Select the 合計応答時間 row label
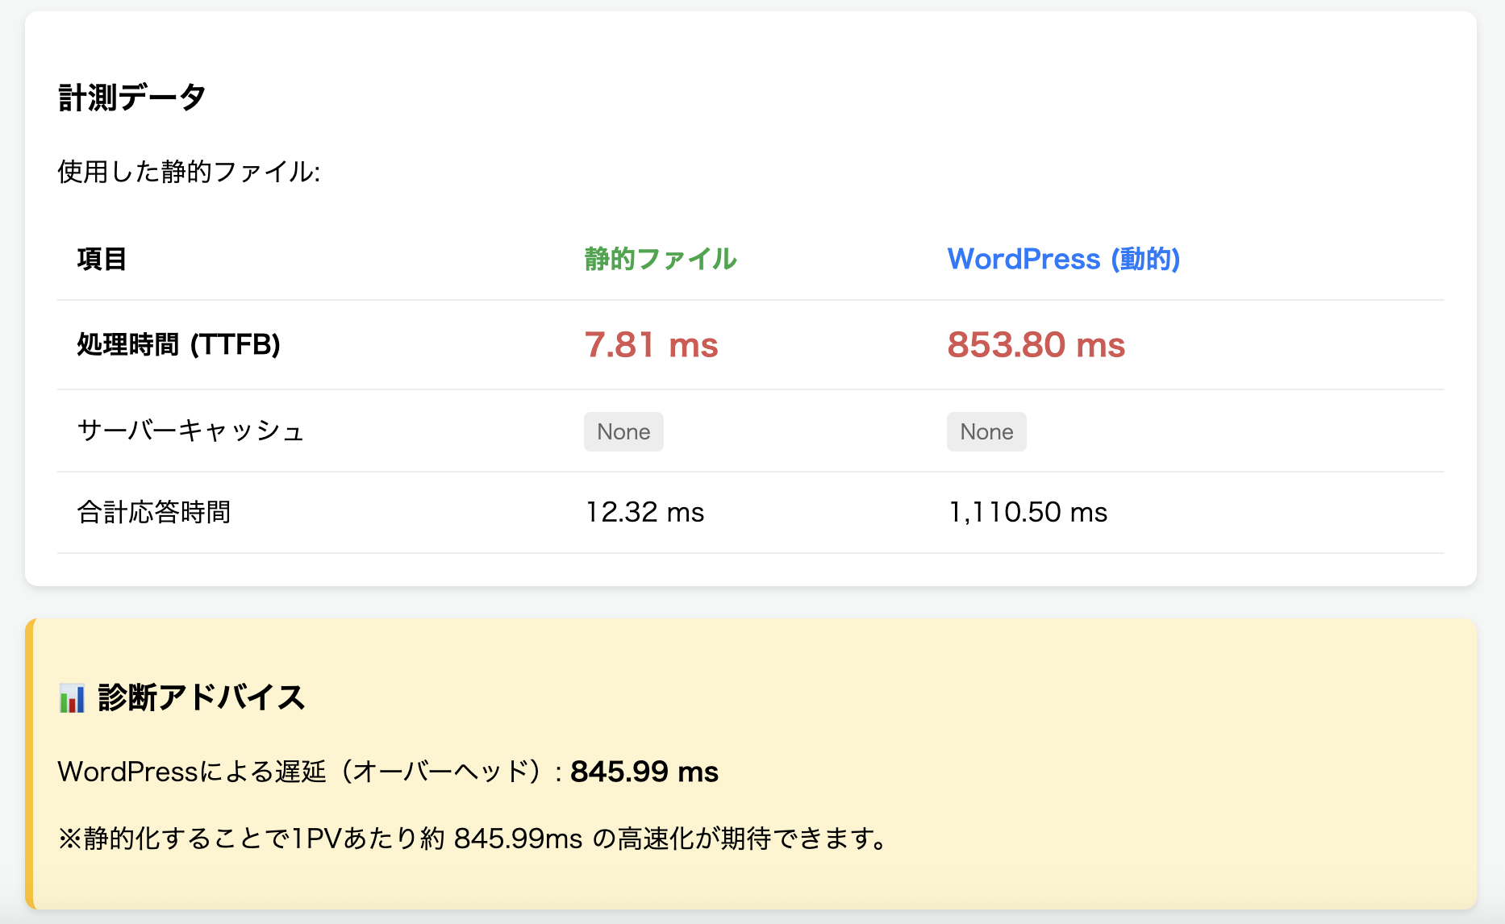The height and width of the screenshot is (924, 1505). click(154, 513)
